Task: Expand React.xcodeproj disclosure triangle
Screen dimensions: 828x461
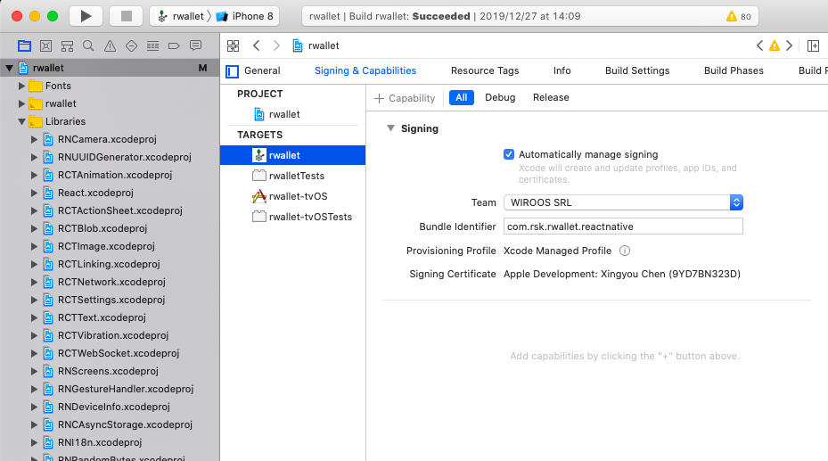Action: 35,193
